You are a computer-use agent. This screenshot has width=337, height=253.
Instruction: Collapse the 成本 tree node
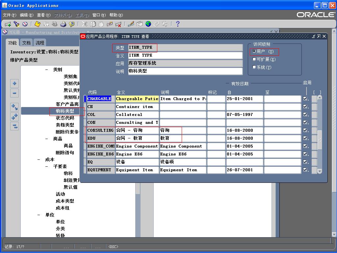(x=39, y=160)
